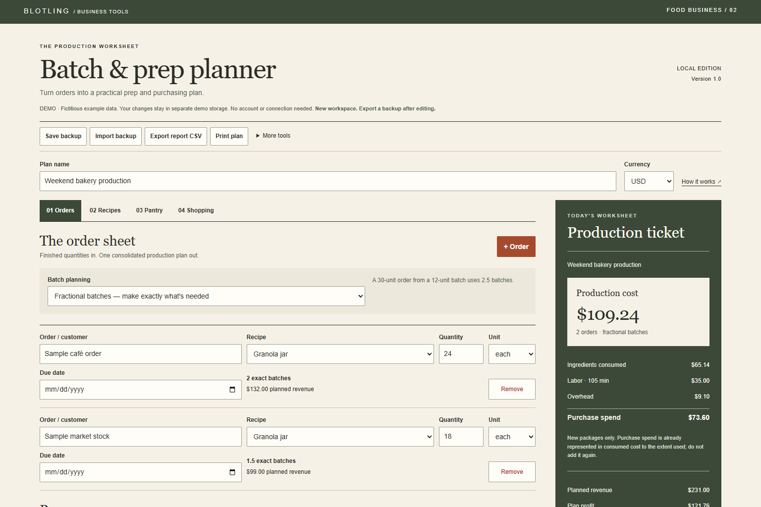Remove the Sample market stock order
This screenshot has width=761, height=507.
click(x=512, y=472)
